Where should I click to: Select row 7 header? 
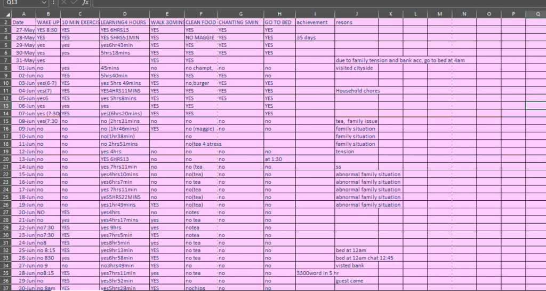(5, 60)
